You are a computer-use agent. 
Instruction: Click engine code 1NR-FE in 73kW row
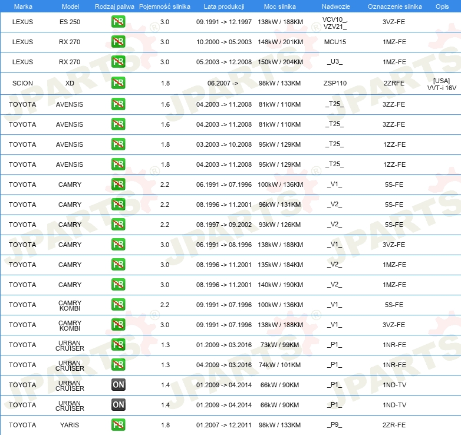click(x=394, y=345)
